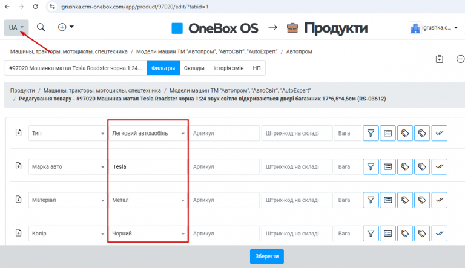Open top breadcrumb Машины, тракторы, мотоциклы, спецтехника
This screenshot has height=268, width=465.
point(69,51)
